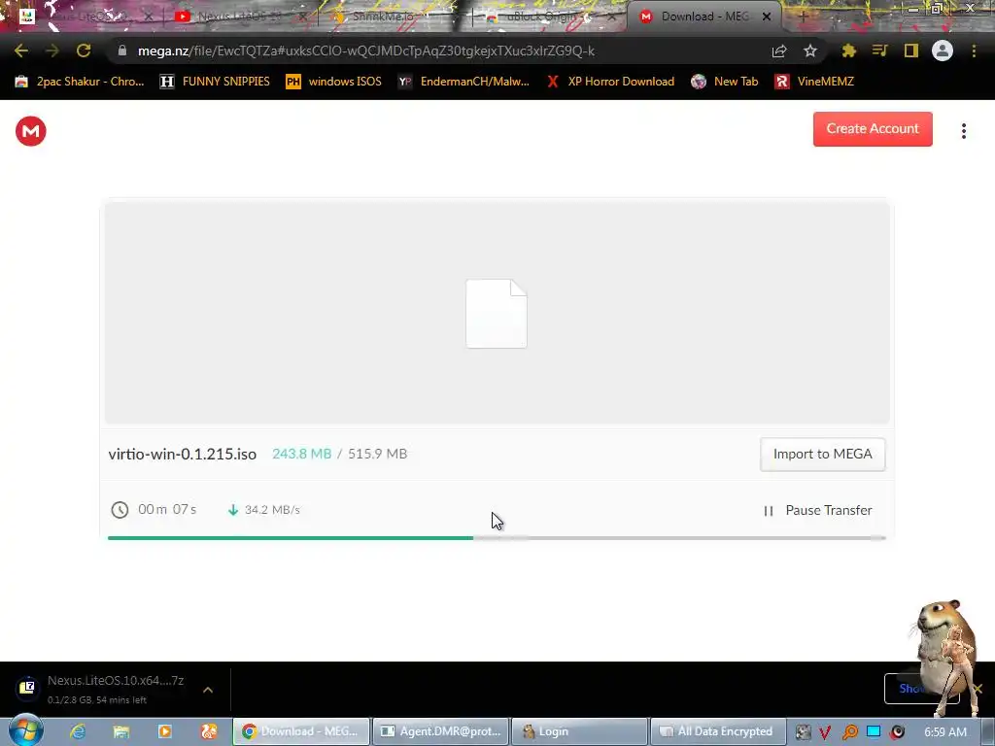Expand Nexus.LiteOS download options chevron
The width and height of the screenshot is (995, 746).
(208, 690)
